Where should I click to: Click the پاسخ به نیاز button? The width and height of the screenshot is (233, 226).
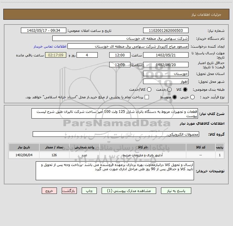(176, 191)
